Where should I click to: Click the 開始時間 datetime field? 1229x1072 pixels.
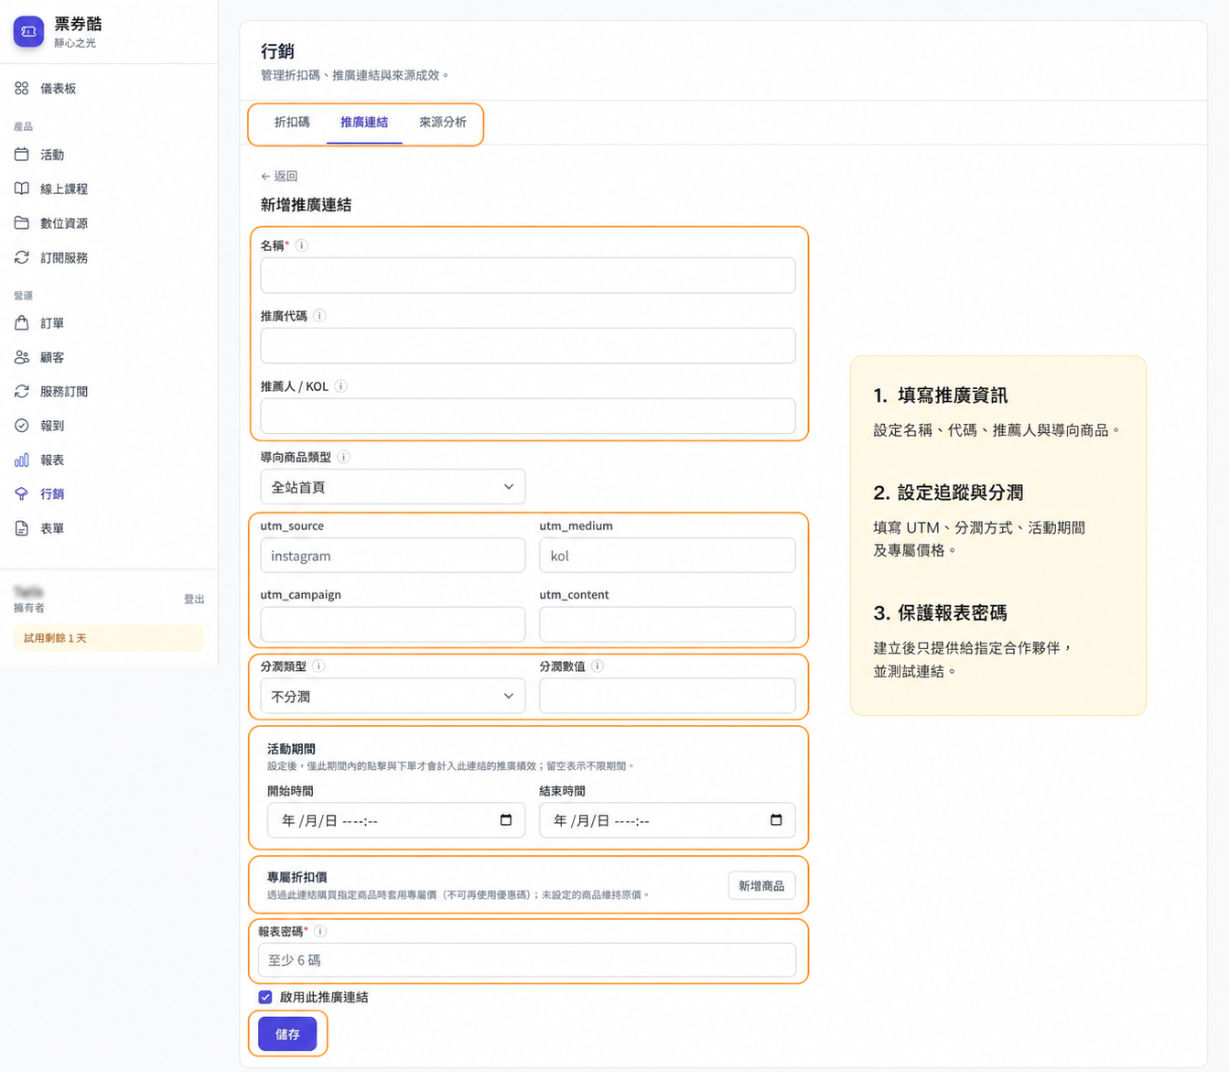coord(396,820)
